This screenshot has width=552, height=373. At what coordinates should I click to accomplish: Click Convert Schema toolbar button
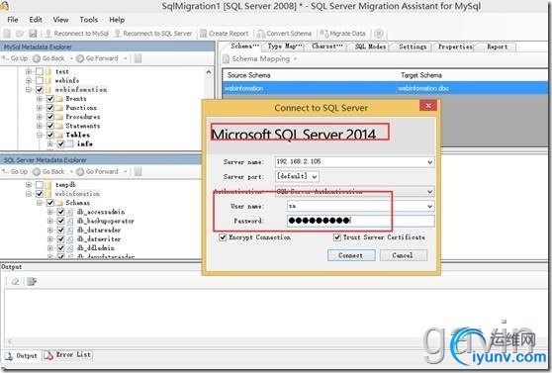click(x=284, y=34)
